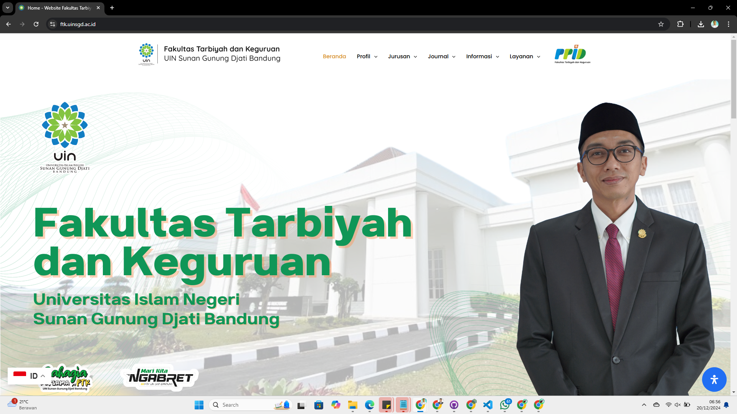Open the tab search dropdown arrow
Image resolution: width=737 pixels, height=414 pixels.
coord(8,8)
